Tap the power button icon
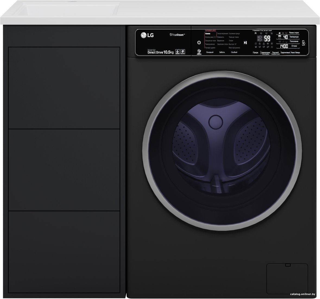320x299 pixels. pos(199,42)
